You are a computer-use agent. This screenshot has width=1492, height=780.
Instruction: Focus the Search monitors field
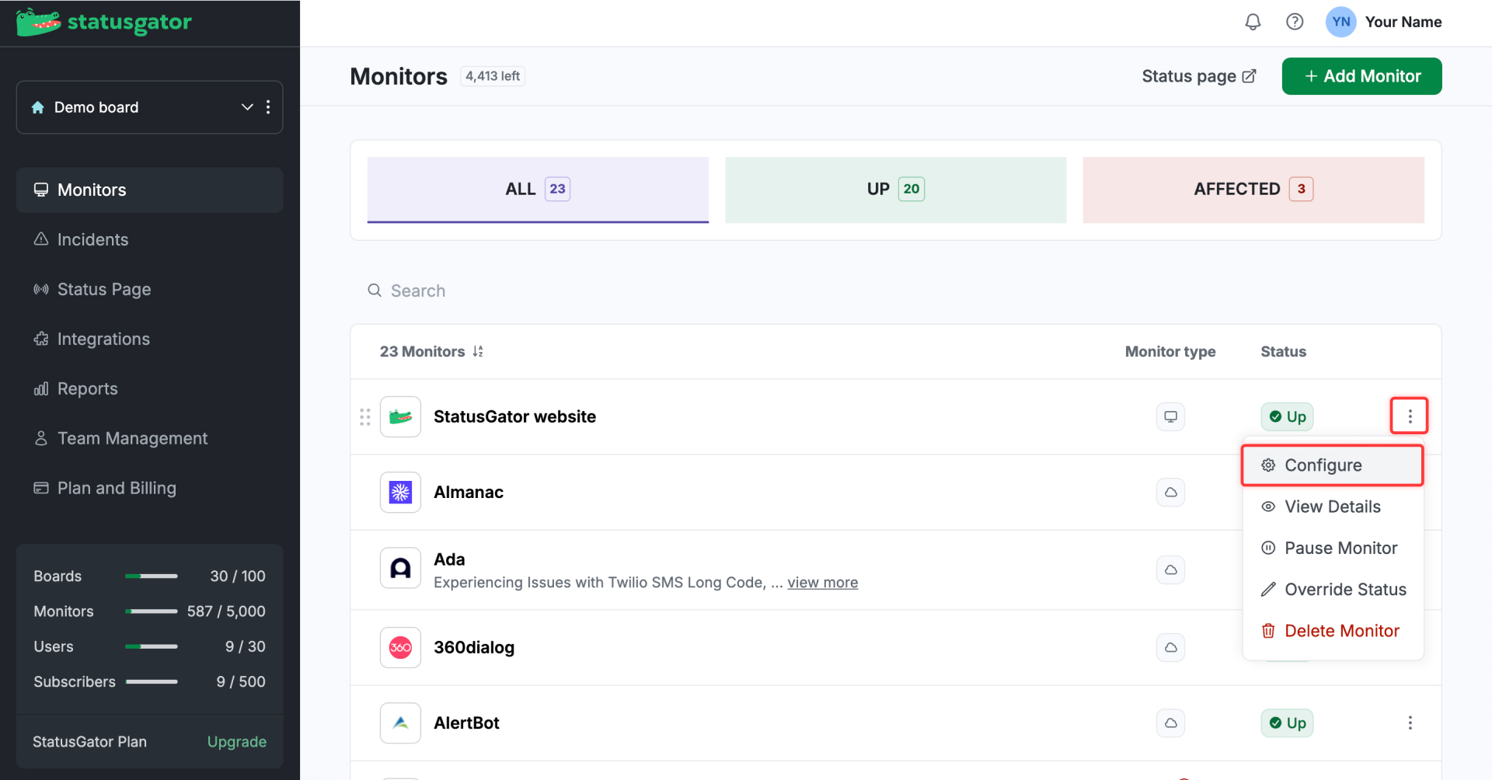[895, 291]
